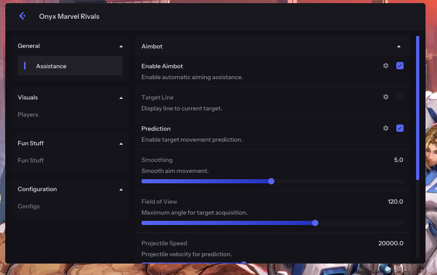Collapse the Fun Stuff sidebar section
437x275 pixels.
[121, 144]
